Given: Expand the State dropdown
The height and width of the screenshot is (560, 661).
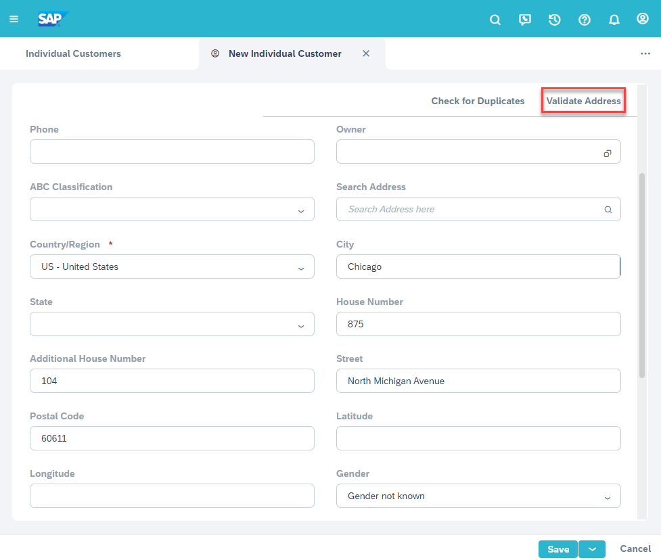Looking at the screenshot, I should tap(301, 325).
